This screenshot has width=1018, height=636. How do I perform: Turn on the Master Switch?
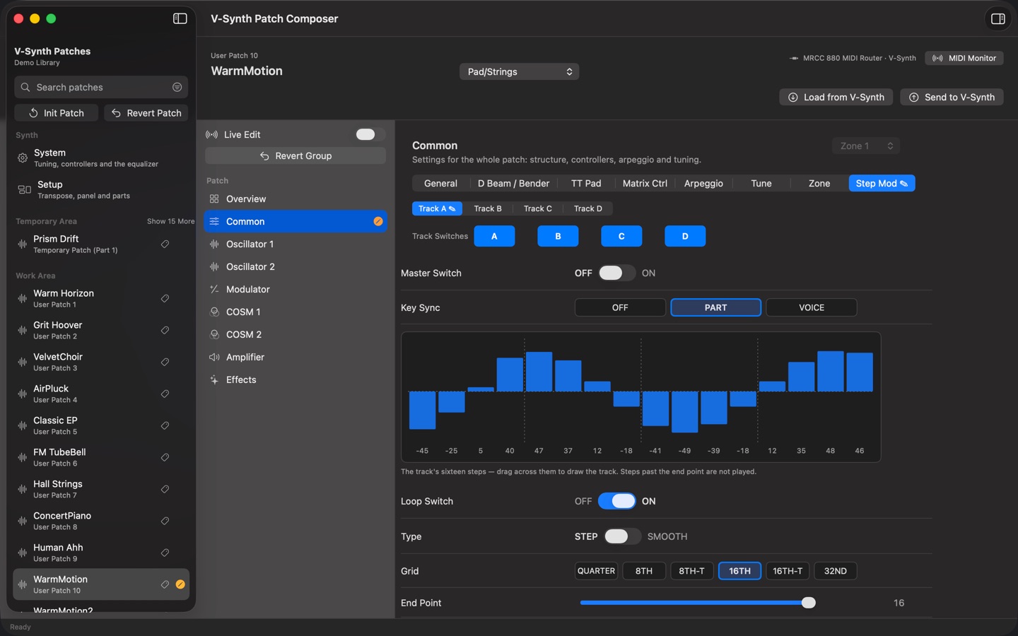616,273
